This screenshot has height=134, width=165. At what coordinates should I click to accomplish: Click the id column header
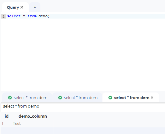7,116
